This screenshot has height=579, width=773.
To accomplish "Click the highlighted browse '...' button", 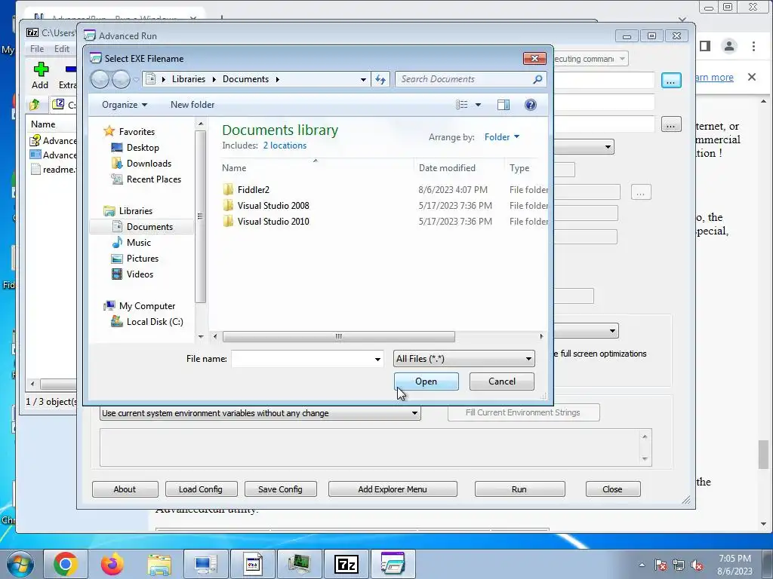I will pyautogui.click(x=671, y=80).
